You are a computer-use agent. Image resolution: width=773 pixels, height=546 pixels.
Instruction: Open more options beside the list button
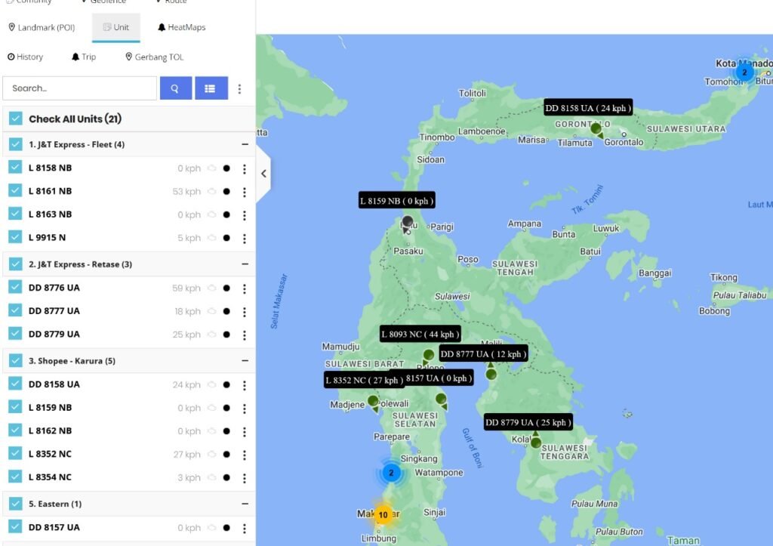click(x=239, y=89)
